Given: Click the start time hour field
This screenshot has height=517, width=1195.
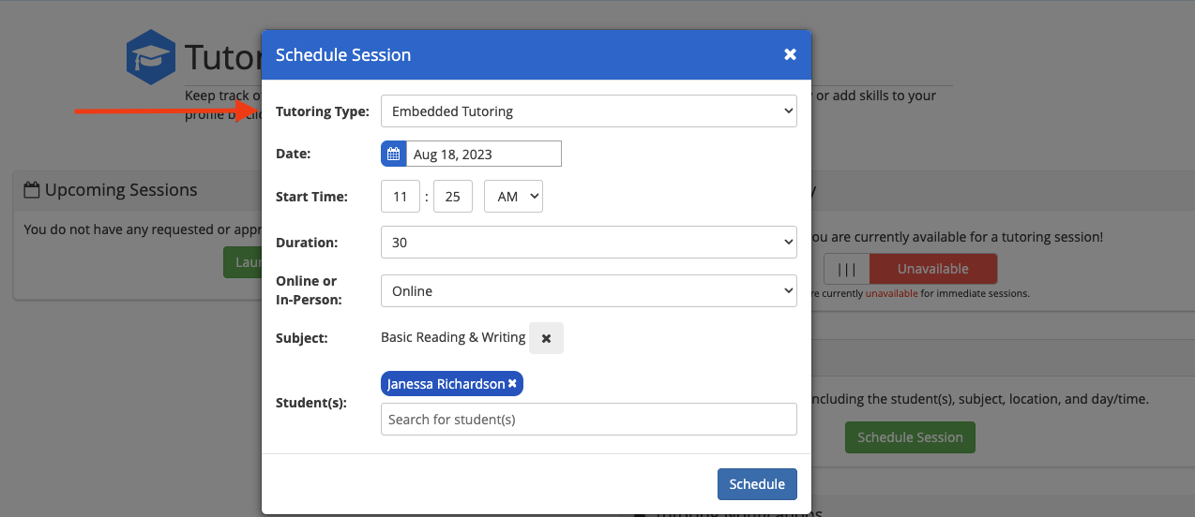Looking at the screenshot, I should pyautogui.click(x=401, y=197).
